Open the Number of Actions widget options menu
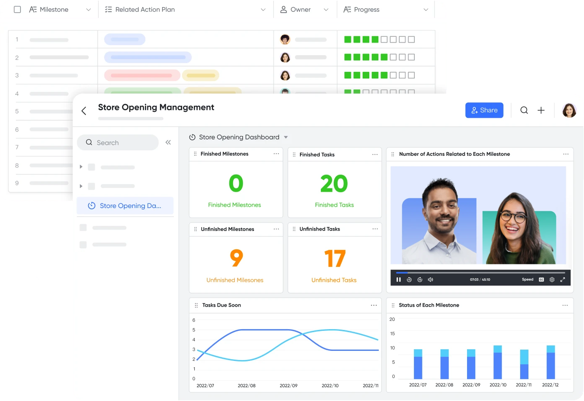The image size is (584, 401). 566,154
